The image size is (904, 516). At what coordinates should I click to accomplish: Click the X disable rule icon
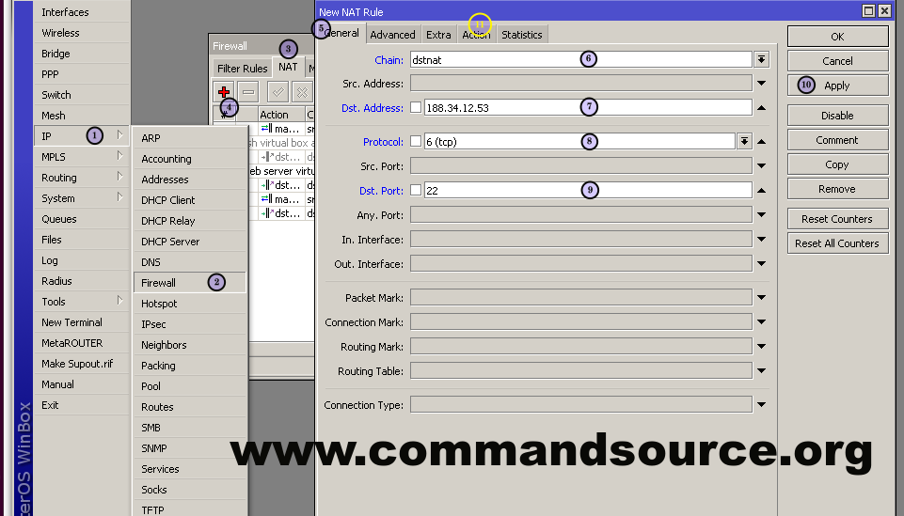[x=301, y=91]
